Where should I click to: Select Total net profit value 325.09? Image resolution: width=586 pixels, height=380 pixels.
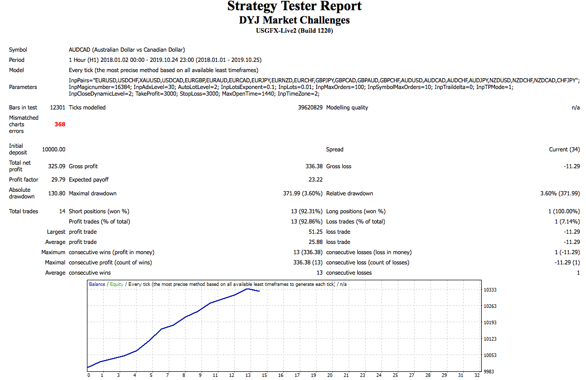[x=57, y=166]
